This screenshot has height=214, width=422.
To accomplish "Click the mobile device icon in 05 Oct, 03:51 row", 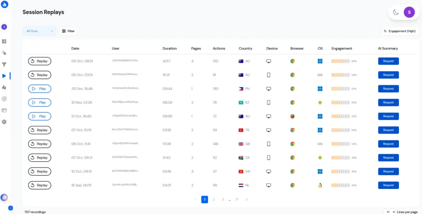I will pyautogui.click(x=268, y=75).
